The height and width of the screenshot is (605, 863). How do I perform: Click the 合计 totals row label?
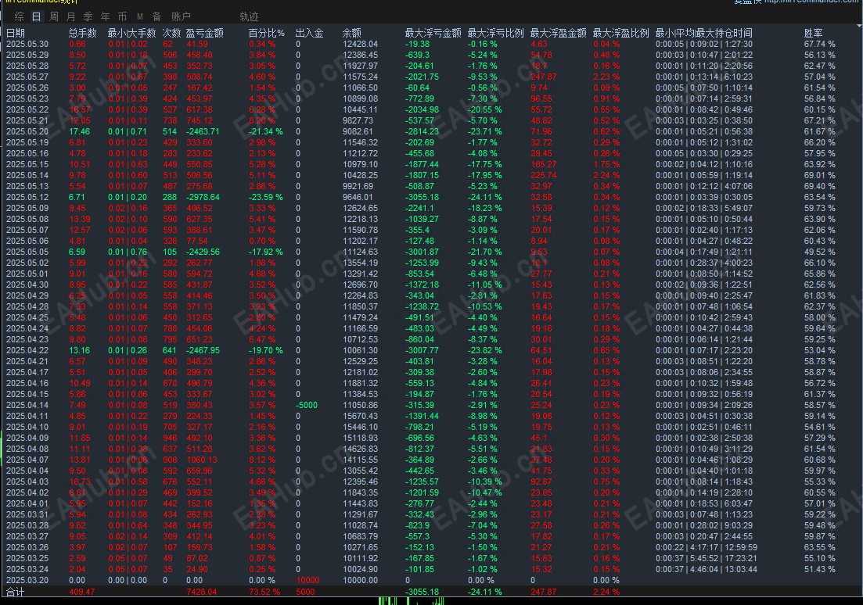click(15, 592)
